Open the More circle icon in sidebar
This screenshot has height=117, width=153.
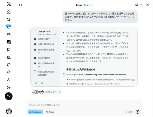[x=9, y=87]
